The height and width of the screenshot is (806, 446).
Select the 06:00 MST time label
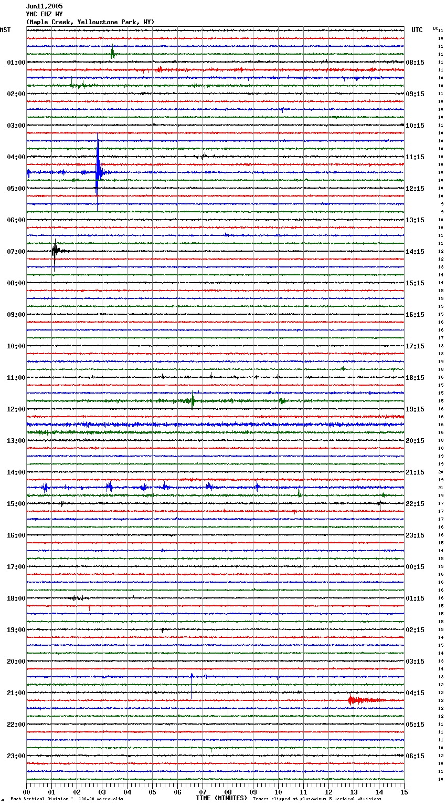tap(16, 220)
